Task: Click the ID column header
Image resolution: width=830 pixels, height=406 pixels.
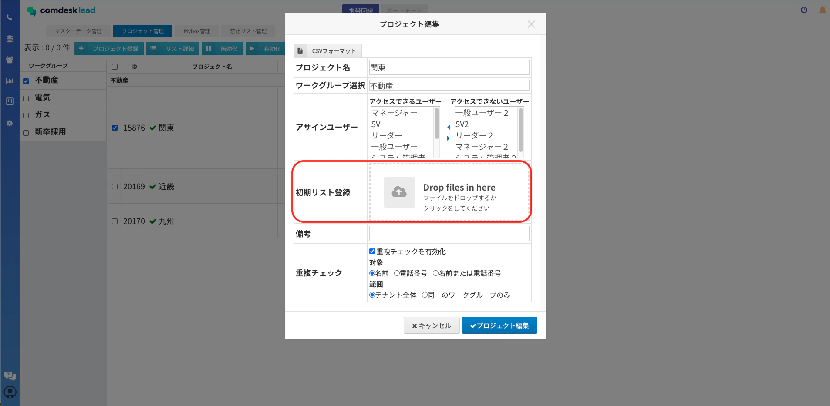Action: click(134, 67)
